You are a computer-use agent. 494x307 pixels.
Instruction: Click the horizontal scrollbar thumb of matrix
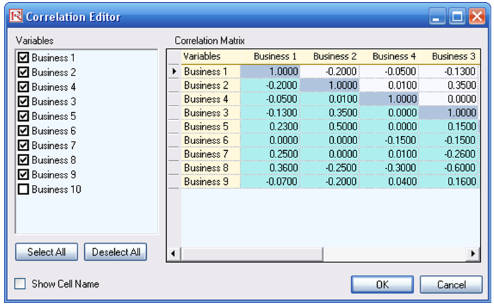252,254
